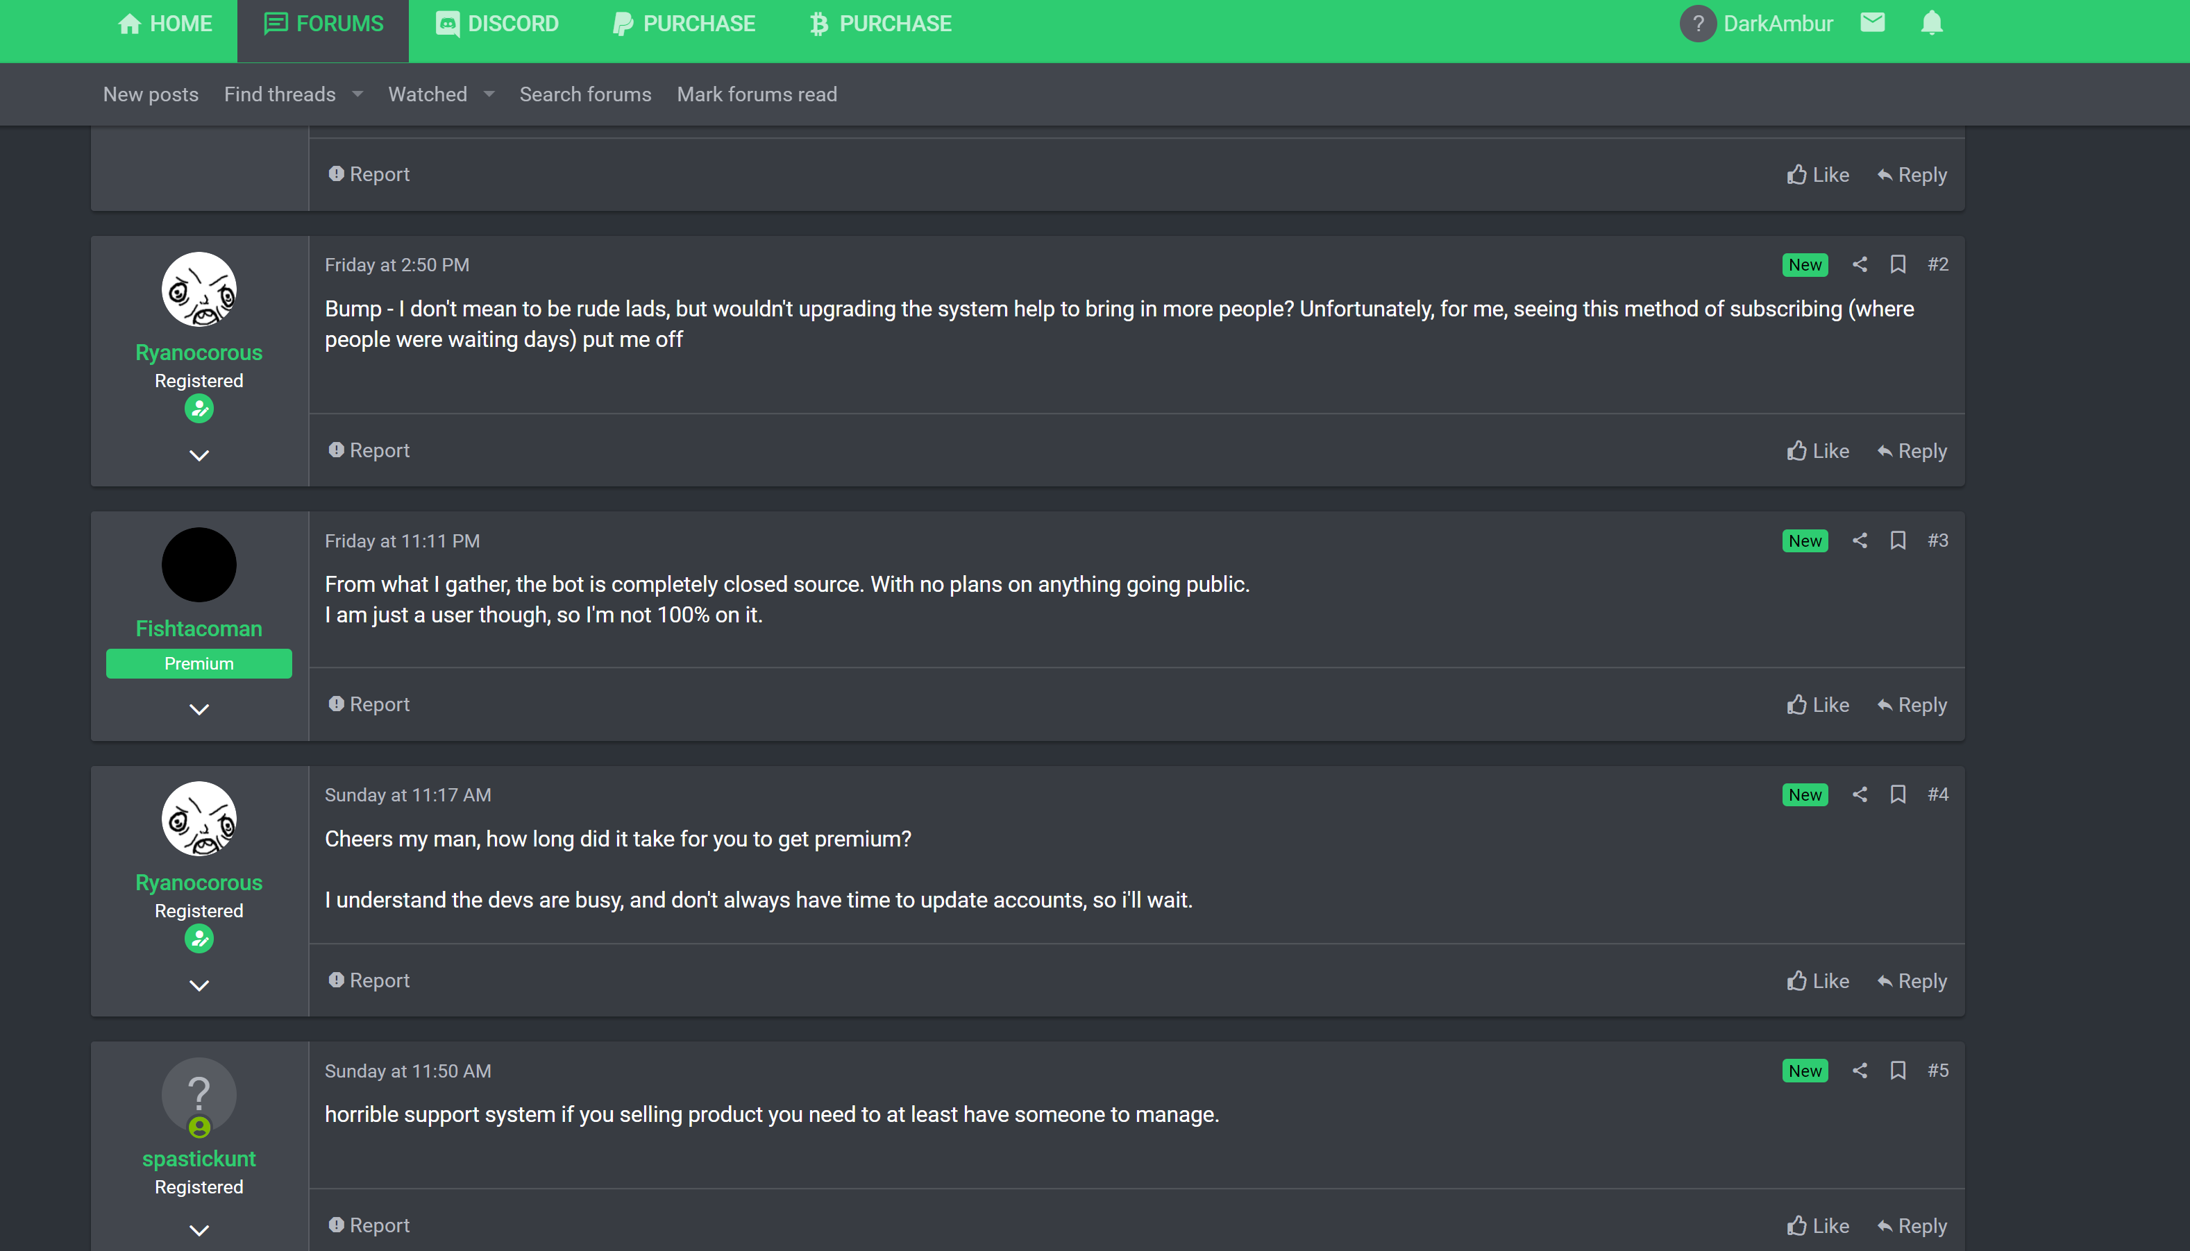Click share icon on post #4
This screenshot has height=1251, width=2190.
tap(1859, 794)
